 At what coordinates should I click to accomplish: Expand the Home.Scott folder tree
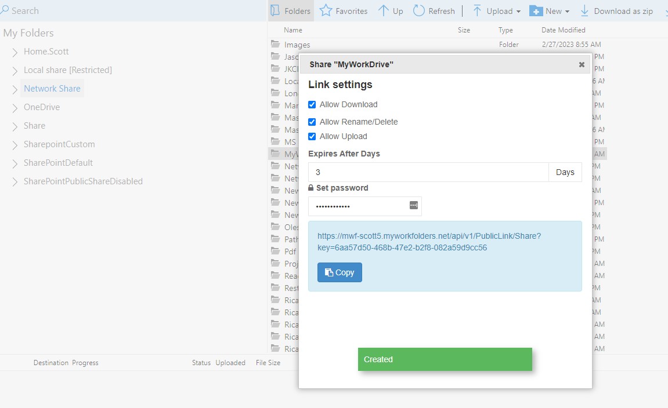15,52
